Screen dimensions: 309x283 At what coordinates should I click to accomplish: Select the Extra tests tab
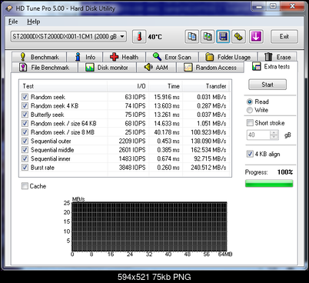tap(271, 67)
